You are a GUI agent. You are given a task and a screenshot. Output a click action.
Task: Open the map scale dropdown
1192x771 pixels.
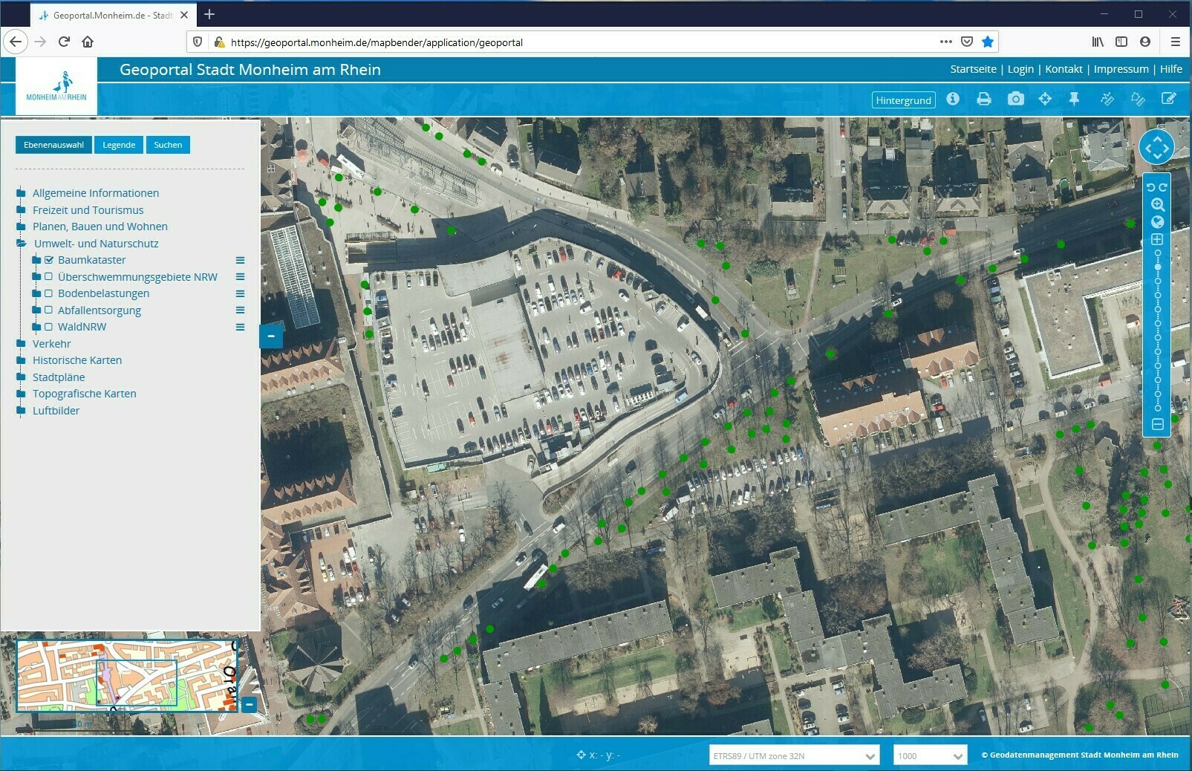[930, 755]
